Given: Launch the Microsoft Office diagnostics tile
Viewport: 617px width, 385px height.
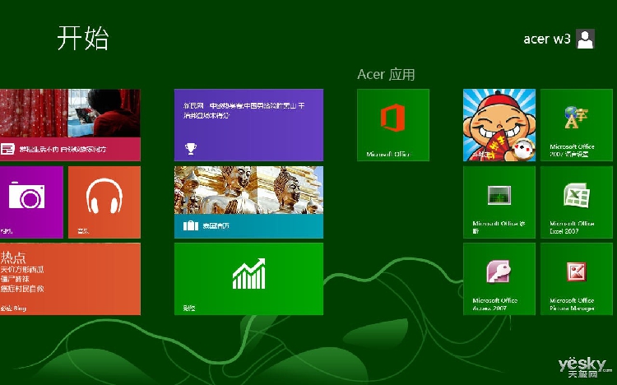Looking at the screenshot, I should click(499, 202).
